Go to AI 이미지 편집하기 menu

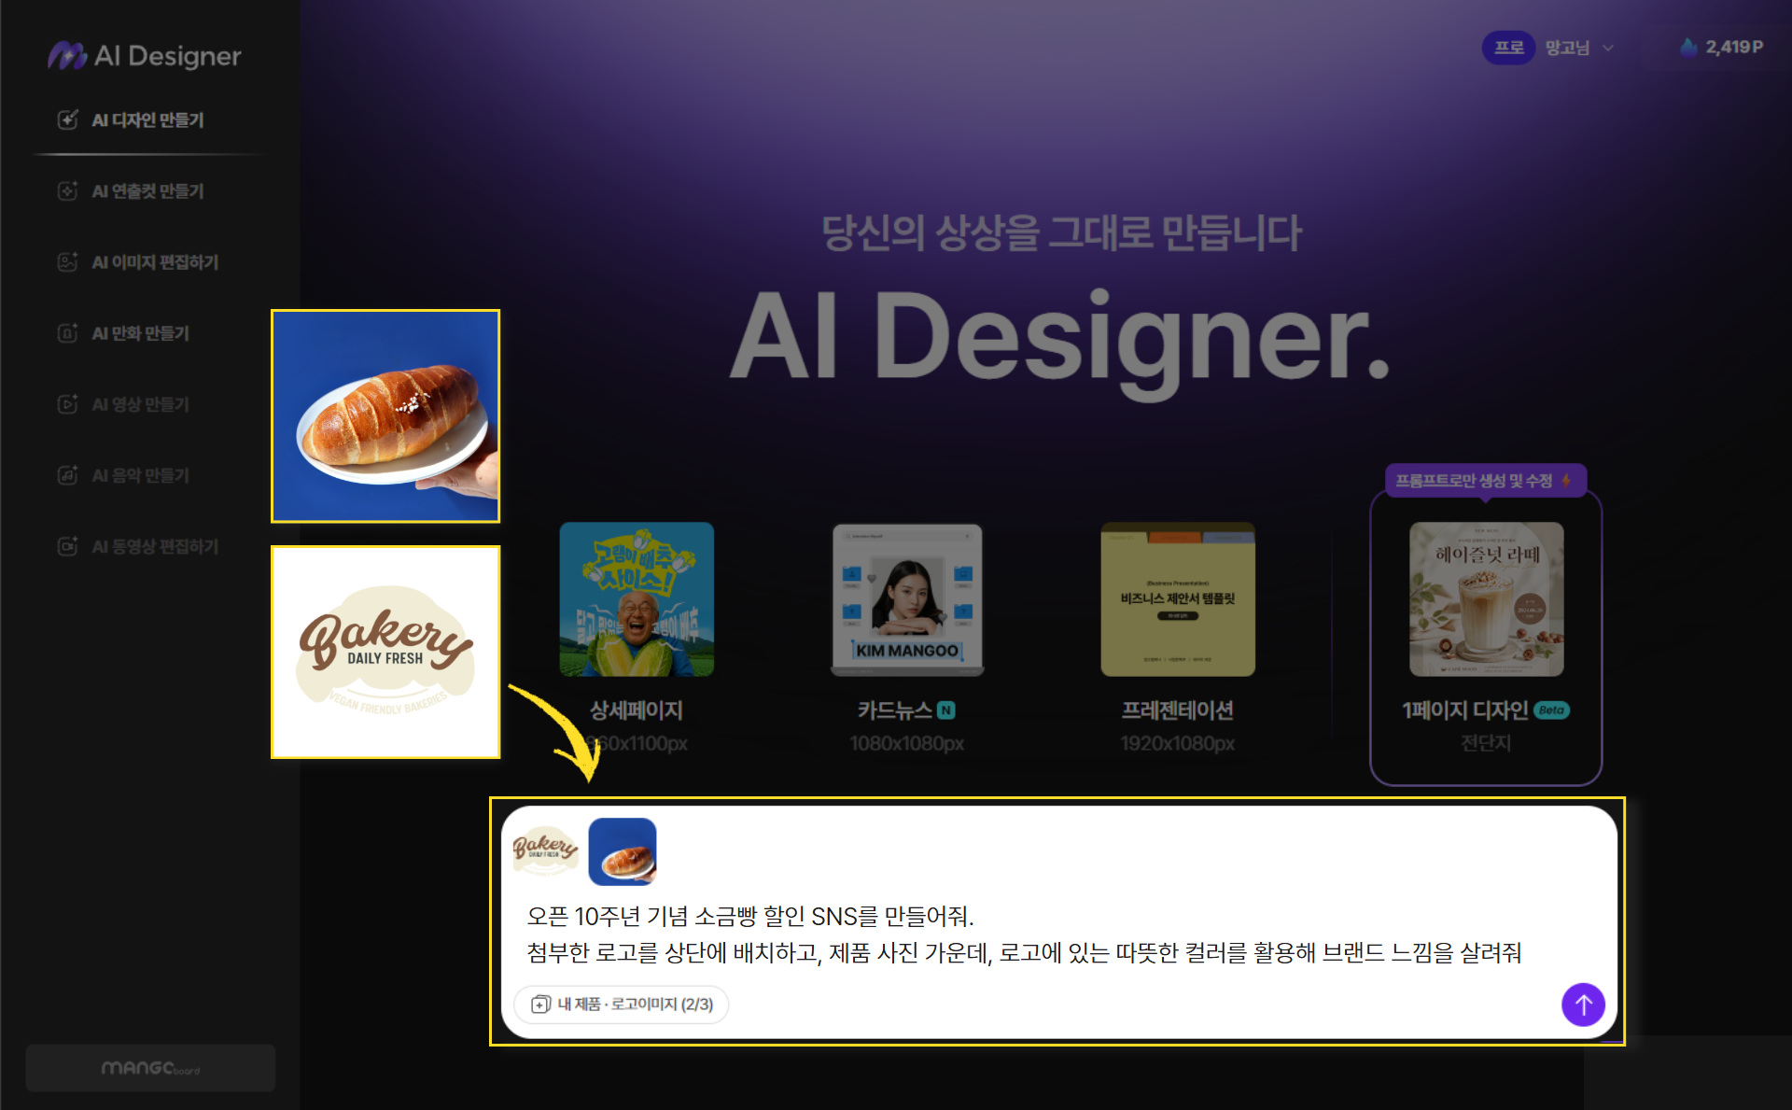[x=155, y=262]
